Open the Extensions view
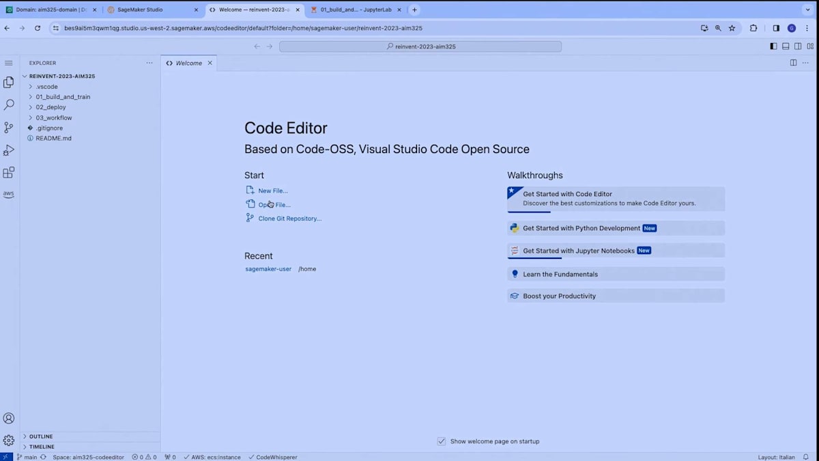Viewport: 819px width, 461px height. pyautogui.click(x=9, y=173)
